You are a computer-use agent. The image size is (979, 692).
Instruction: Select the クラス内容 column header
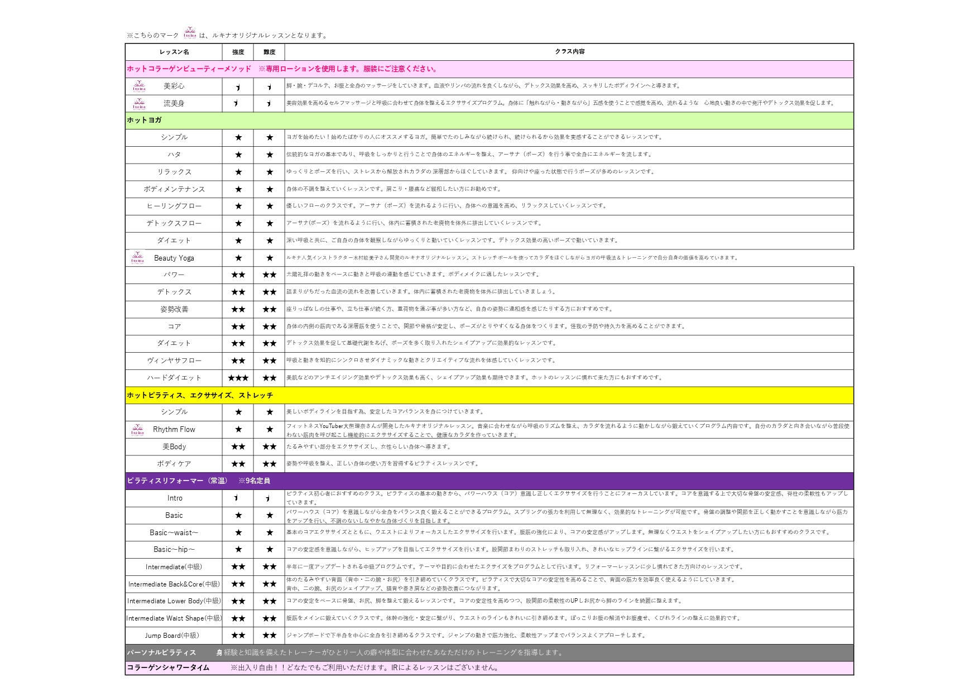tap(569, 52)
